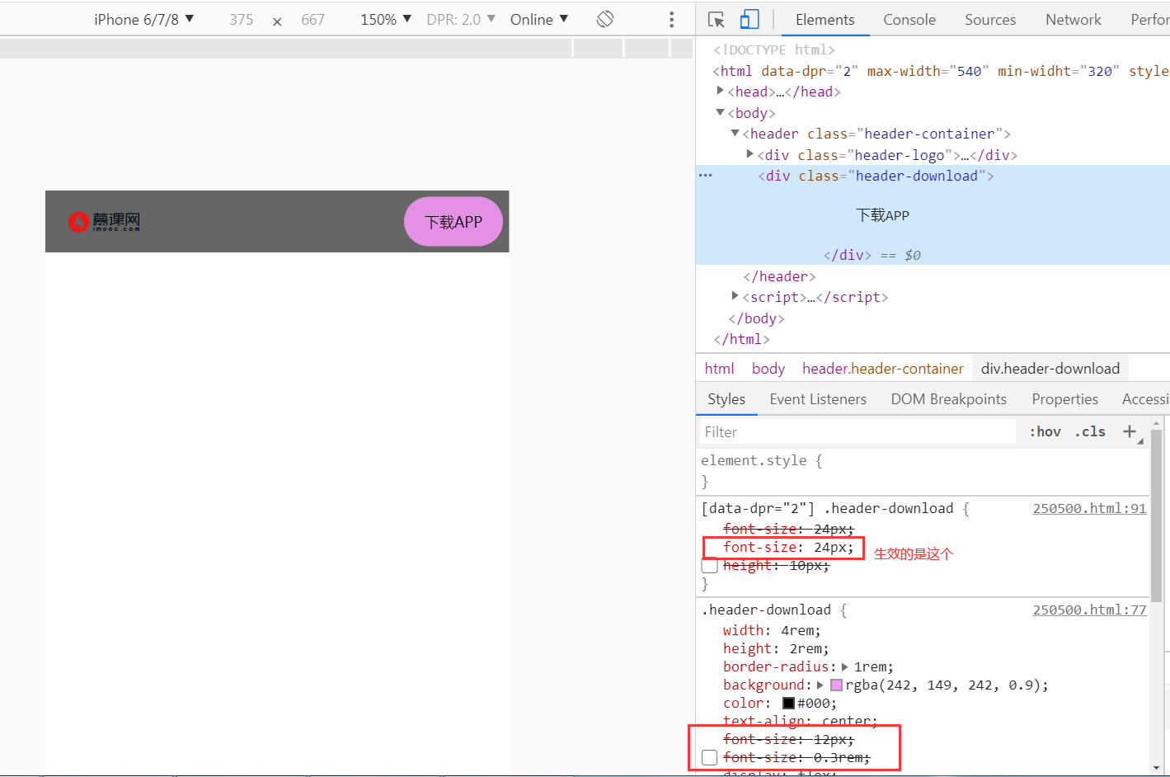
Task: Select the closing header tag line
Action: (x=779, y=276)
